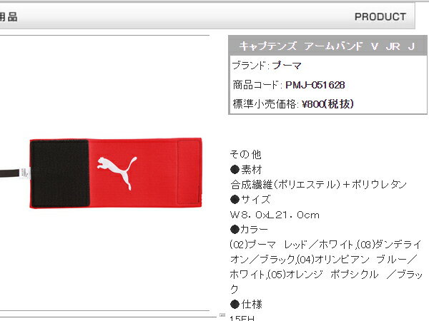
Task: Click the キャプテンズ アームバンド title bar
Action: 327,46
